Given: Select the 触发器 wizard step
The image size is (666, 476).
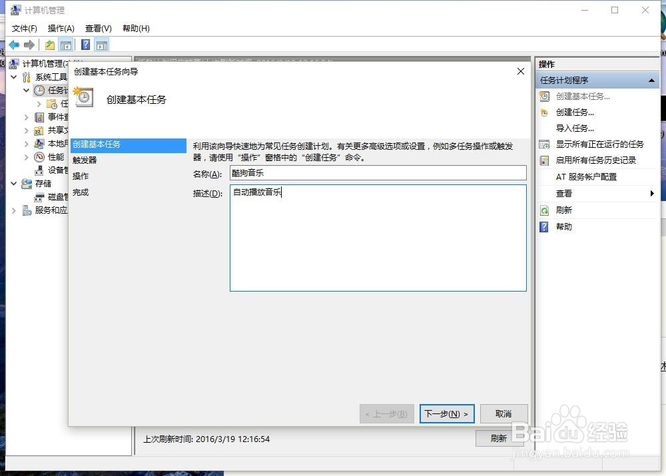Looking at the screenshot, I should 85,160.
